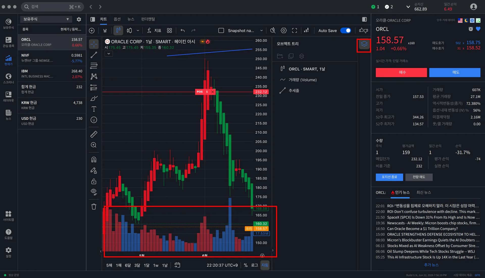485x278 pixels.
Task: Set chart range to 6달
Action: click(128, 265)
